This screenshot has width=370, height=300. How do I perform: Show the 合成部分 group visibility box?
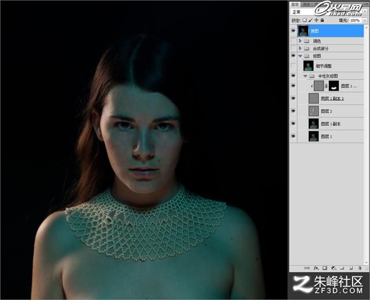(293, 48)
